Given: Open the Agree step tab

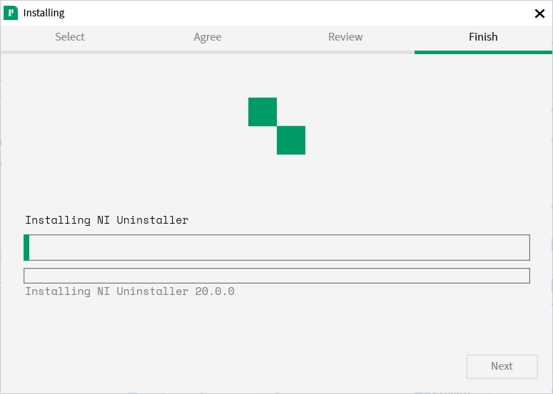Looking at the screenshot, I should (x=208, y=37).
